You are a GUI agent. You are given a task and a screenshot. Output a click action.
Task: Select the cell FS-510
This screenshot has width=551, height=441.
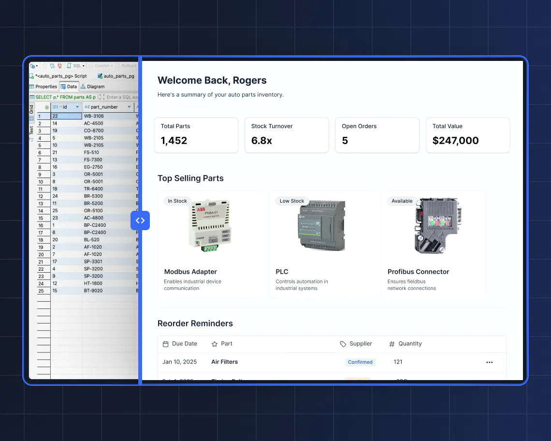109,153
